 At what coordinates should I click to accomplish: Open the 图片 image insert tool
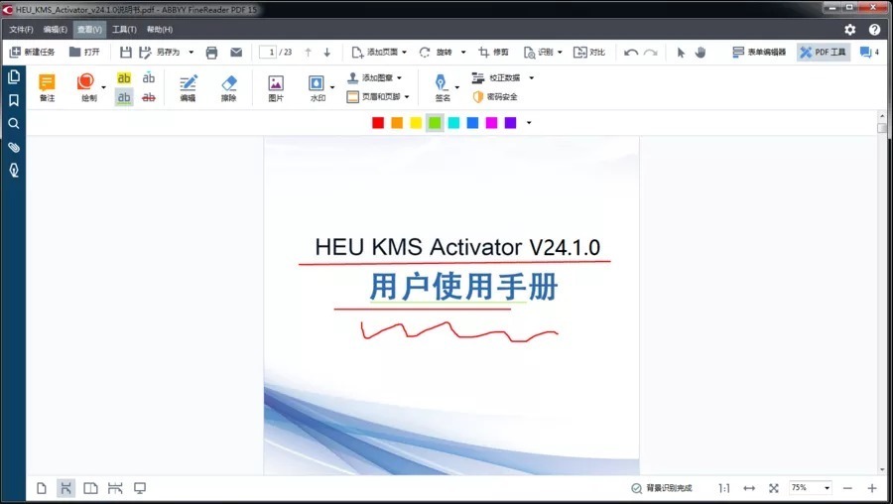point(276,87)
